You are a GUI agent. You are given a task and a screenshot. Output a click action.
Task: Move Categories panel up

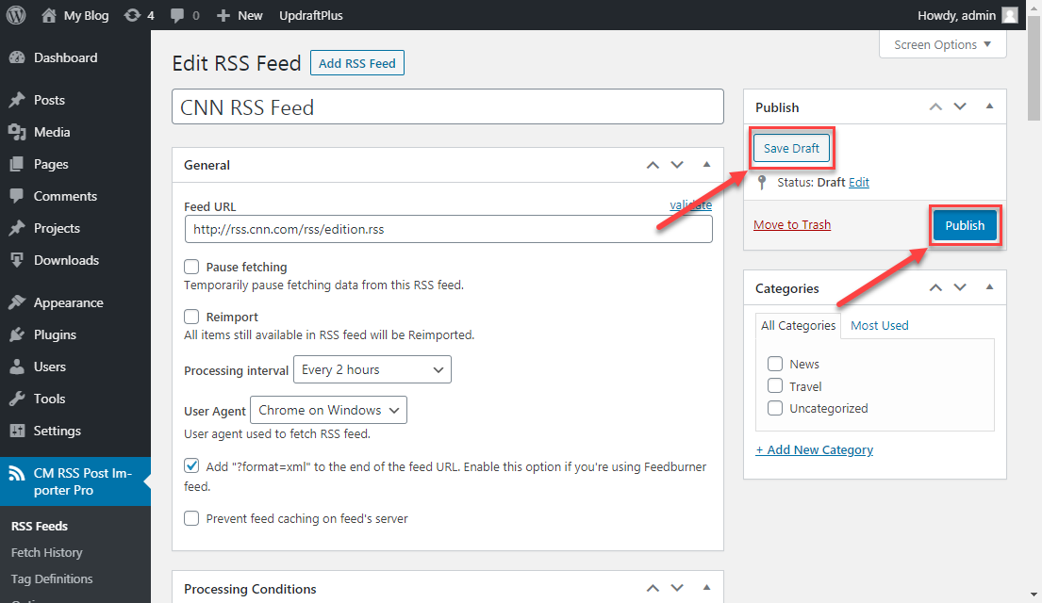935,287
